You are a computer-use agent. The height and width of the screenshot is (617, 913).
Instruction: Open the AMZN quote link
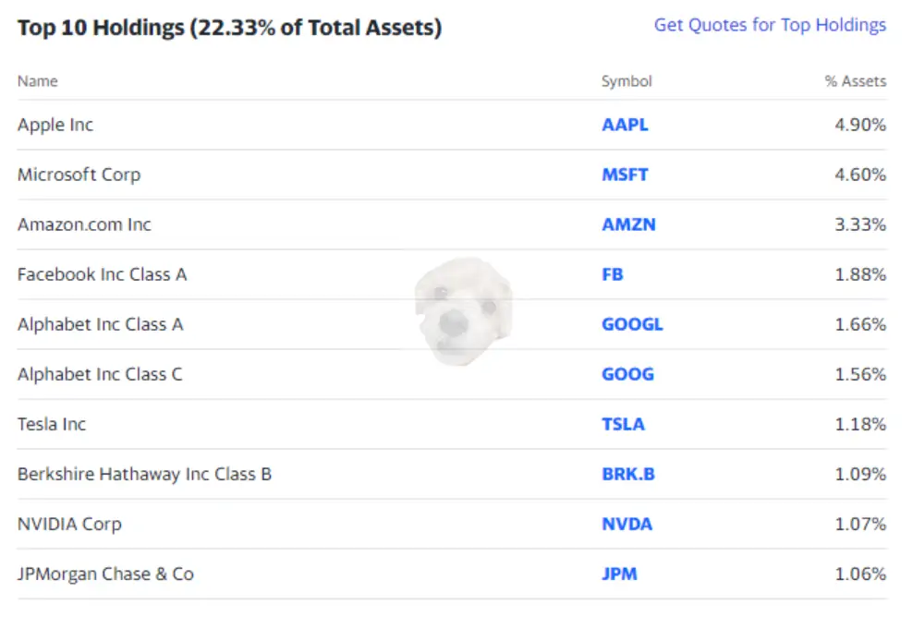pos(627,224)
